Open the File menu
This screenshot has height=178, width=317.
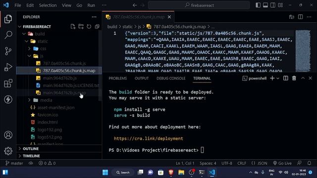18,5
